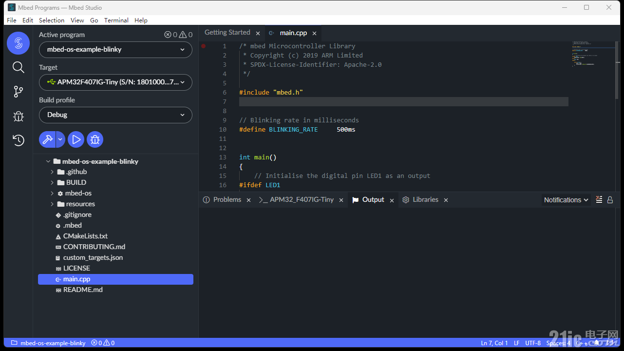Open the View menu
Viewport: 624px width, 351px height.
[77, 20]
